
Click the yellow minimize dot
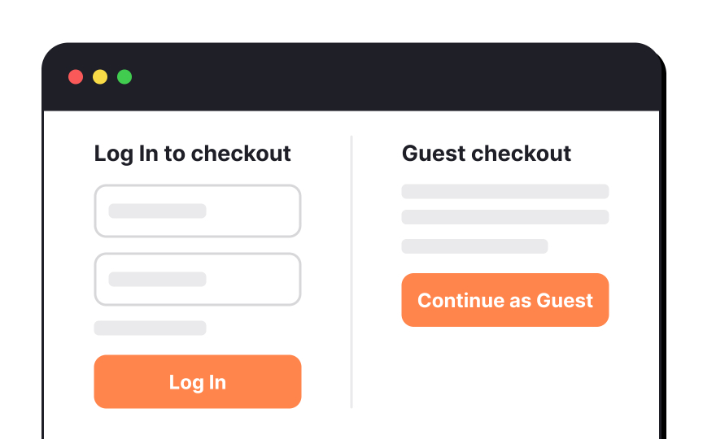click(x=100, y=77)
